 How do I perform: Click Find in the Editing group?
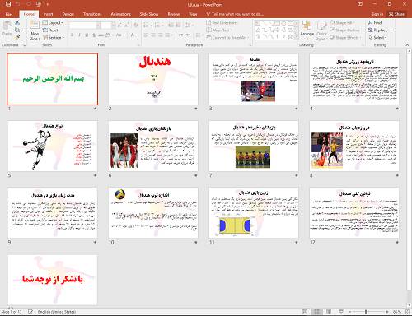pyautogui.click(x=375, y=23)
